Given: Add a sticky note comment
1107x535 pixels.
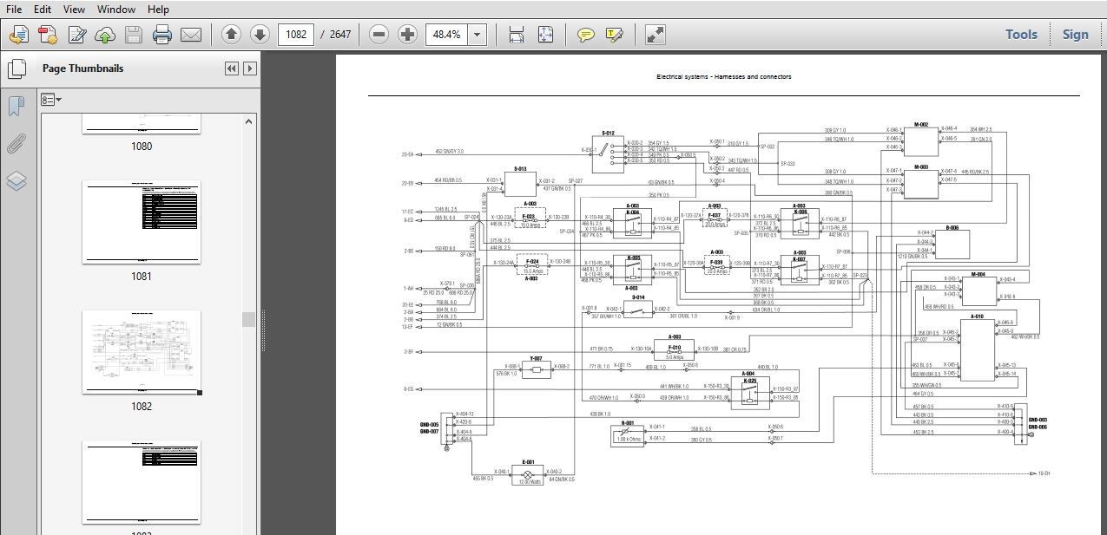Looking at the screenshot, I should pos(586,35).
